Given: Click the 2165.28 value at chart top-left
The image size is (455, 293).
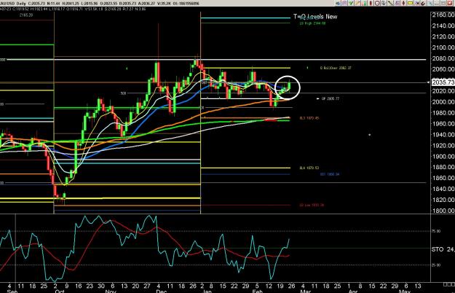Looking at the screenshot, I should tap(26, 15).
